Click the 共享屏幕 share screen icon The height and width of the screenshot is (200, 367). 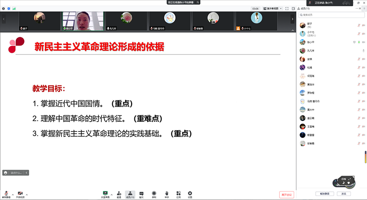point(106,193)
